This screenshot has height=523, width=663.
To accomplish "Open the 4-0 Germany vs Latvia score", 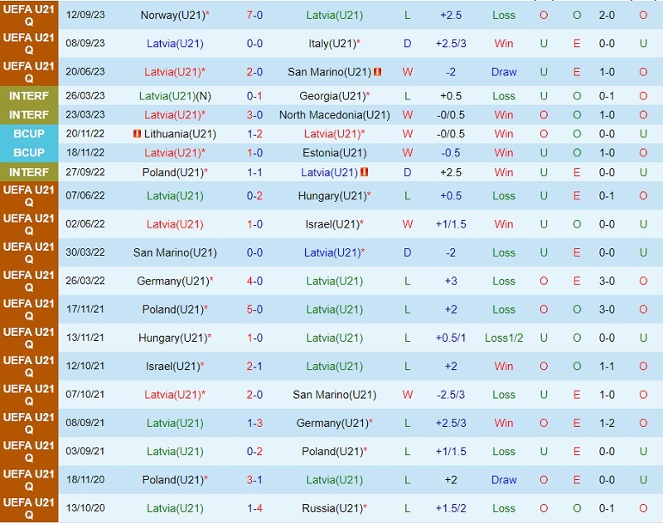I will coord(254,281).
